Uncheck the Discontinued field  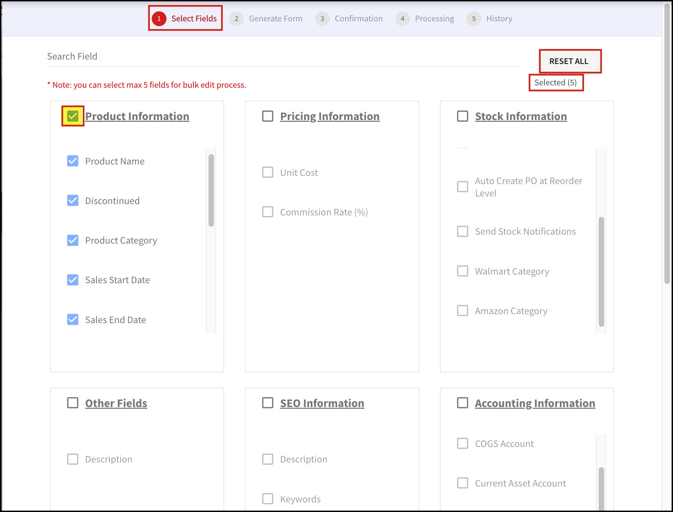pos(73,201)
